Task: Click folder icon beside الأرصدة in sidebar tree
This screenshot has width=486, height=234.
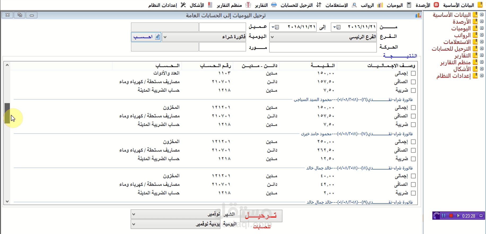Action: (x=475, y=21)
